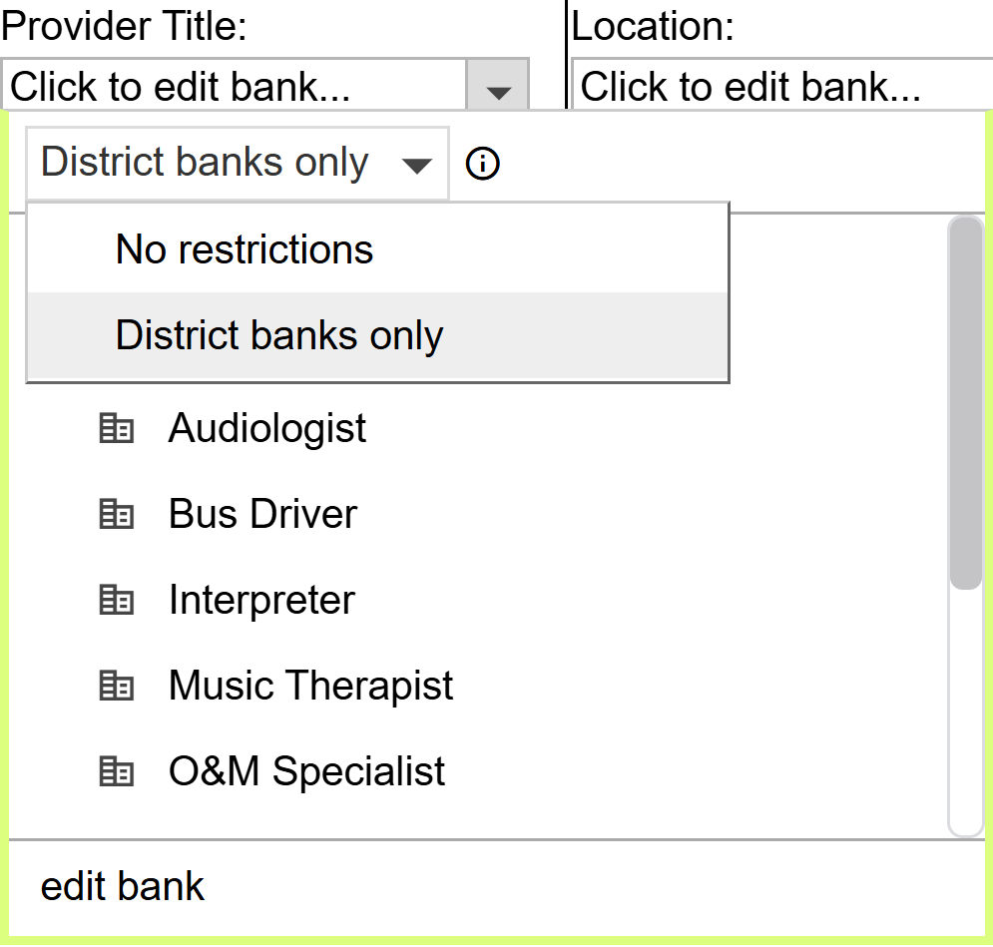
Task: Click the bank icon beside O&M Specialist
Action: click(117, 772)
